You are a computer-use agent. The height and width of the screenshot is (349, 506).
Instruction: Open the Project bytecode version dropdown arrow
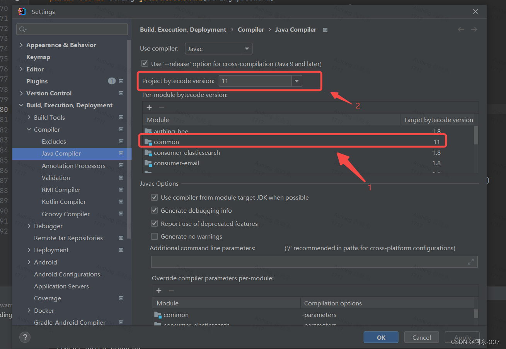(x=297, y=81)
